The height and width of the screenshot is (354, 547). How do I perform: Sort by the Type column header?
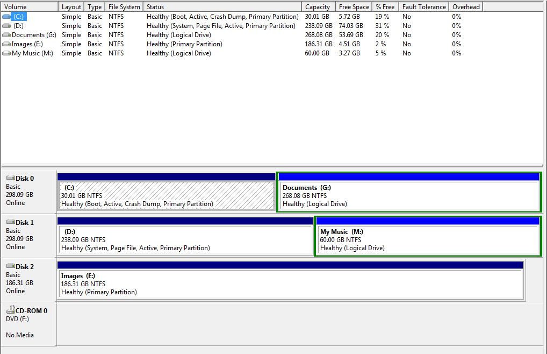[x=95, y=6]
